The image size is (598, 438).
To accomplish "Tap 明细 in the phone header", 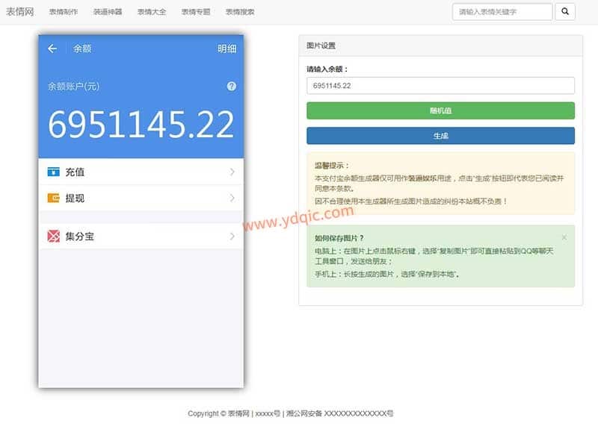I will [227, 49].
